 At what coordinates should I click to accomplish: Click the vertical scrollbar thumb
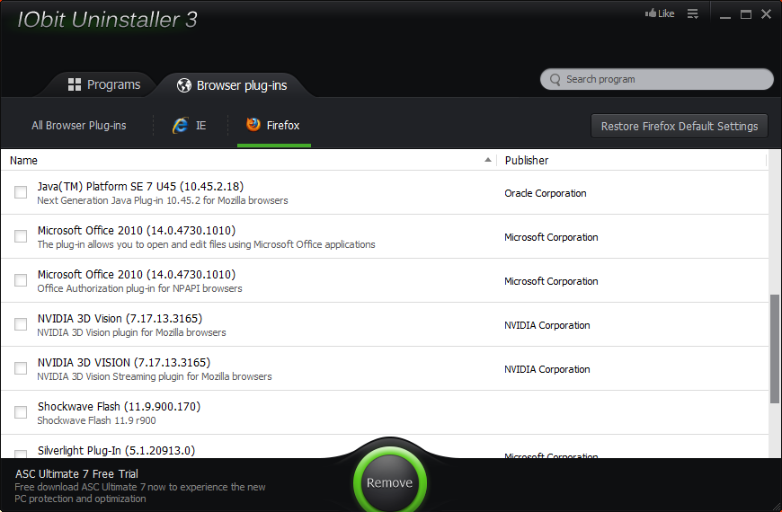[775, 349]
